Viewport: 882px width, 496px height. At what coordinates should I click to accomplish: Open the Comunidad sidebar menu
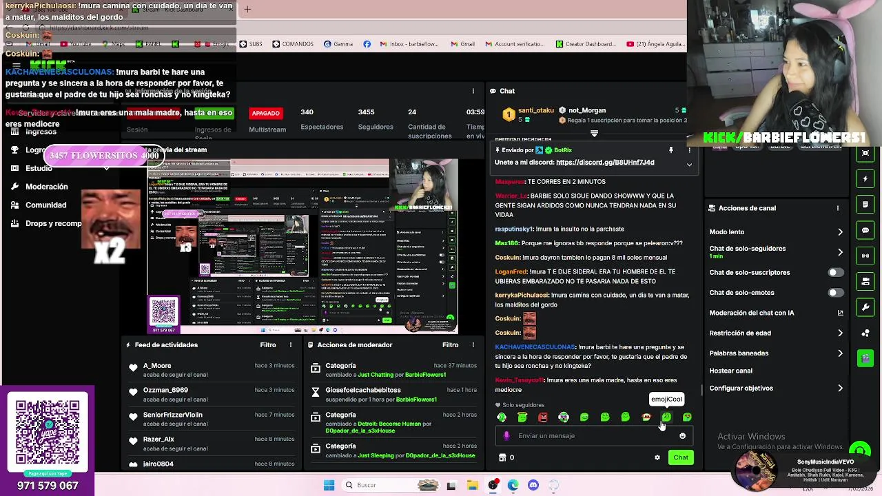coord(45,205)
